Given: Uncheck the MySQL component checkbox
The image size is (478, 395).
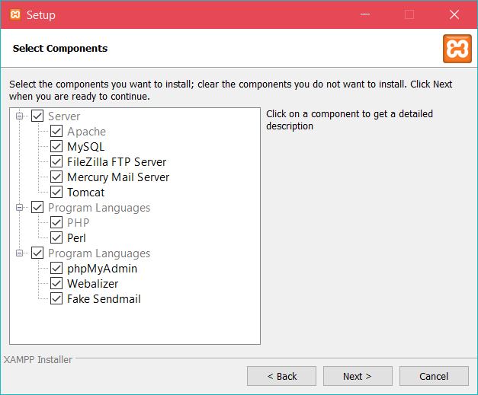Looking at the screenshot, I should [x=56, y=147].
